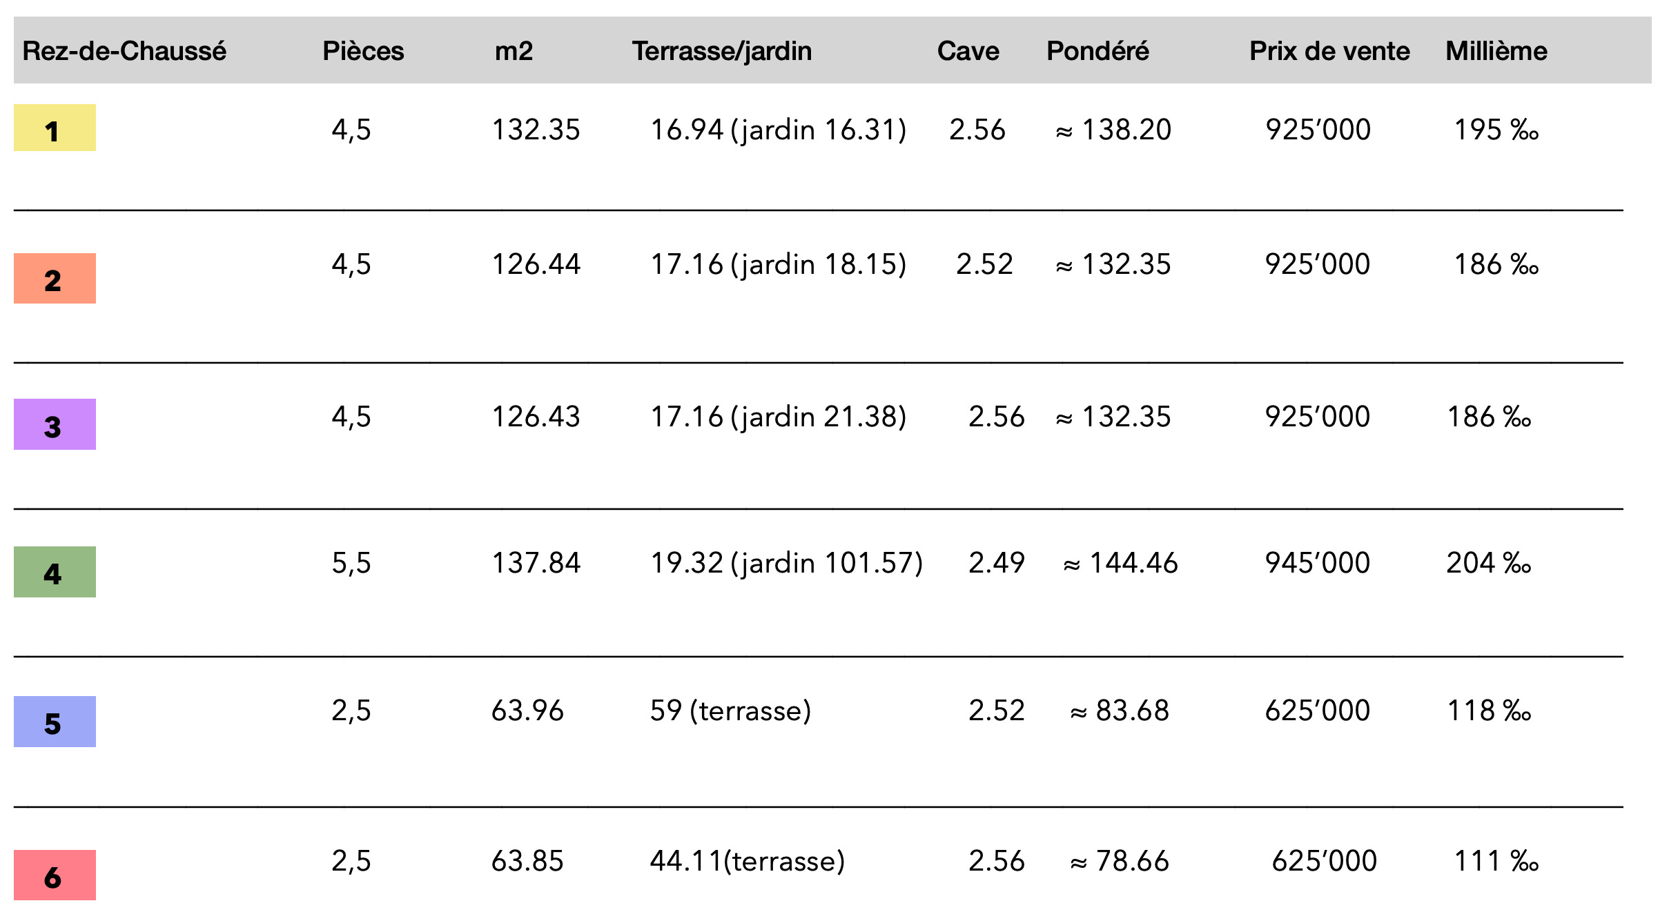
Task: Click the purple swatch numbered 3
Action: point(55,425)
